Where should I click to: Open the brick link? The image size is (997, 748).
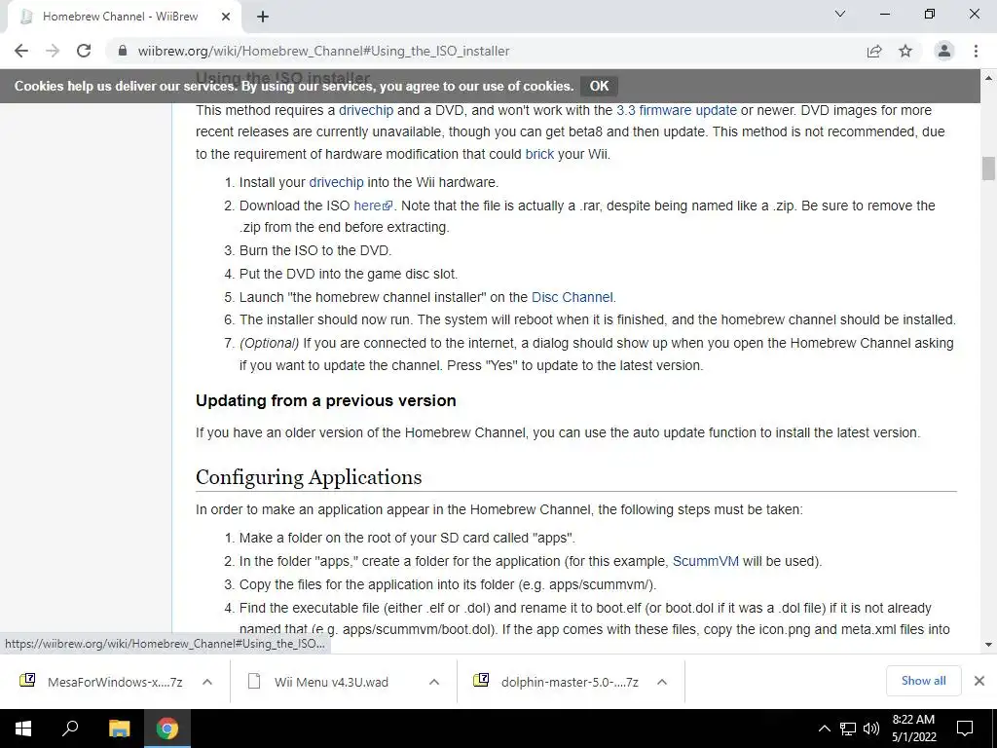[539, 154]
